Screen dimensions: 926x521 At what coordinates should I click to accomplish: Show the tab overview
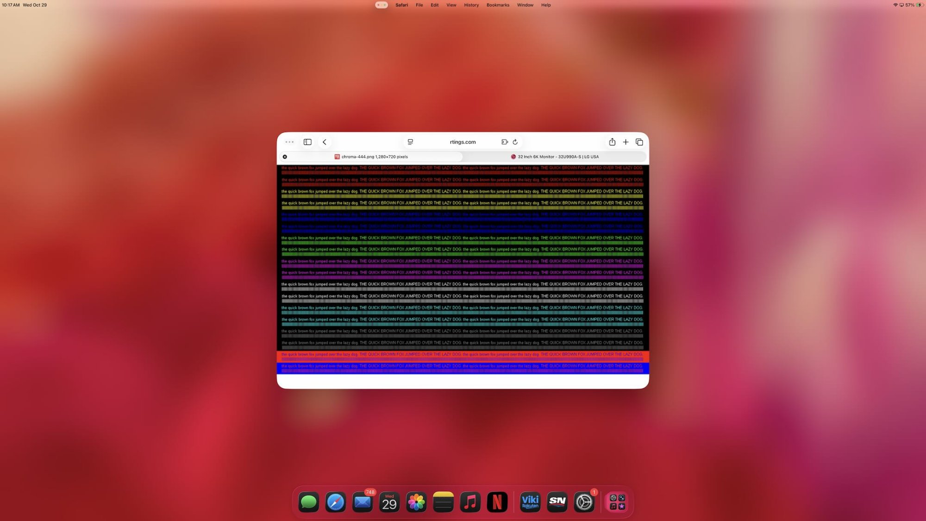[x=639, y=142]
